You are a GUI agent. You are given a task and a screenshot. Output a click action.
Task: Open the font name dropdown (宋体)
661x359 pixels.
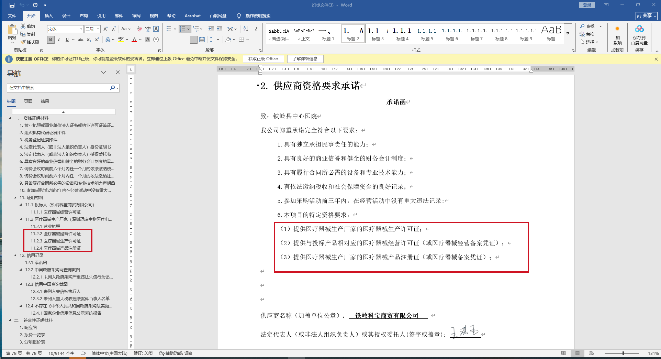[81, 29]
